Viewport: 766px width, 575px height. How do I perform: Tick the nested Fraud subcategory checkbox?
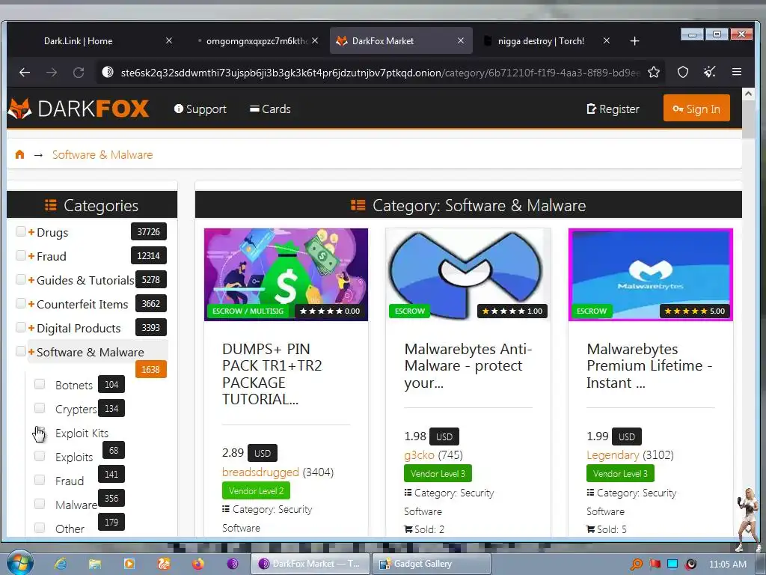click(40, 480)
